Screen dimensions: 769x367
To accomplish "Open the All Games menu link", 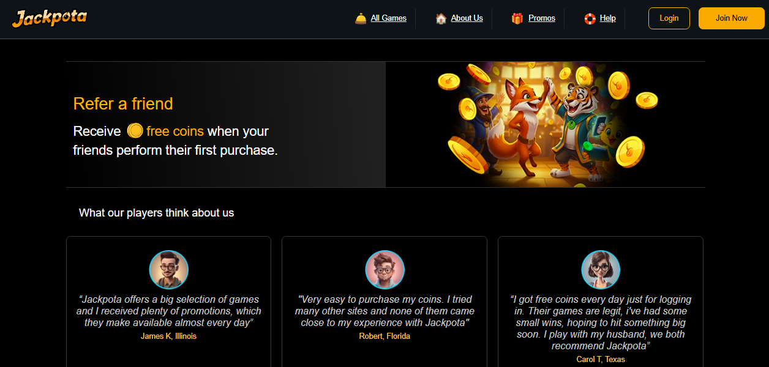I will click(389, 18).
